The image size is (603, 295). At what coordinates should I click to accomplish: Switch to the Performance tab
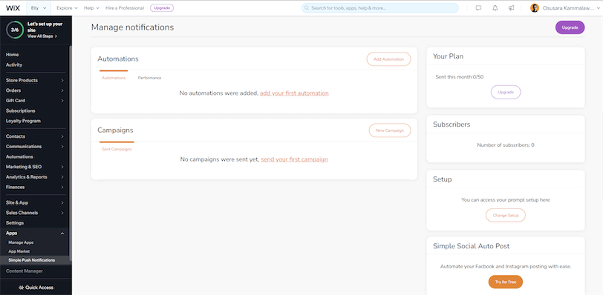(x=149, y=78)
